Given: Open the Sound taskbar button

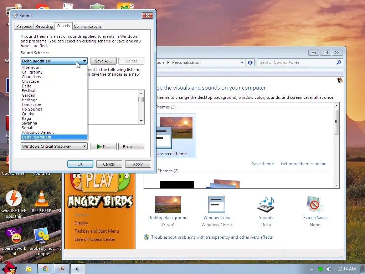Looking at the screenshot, I should pyautogui.click(x=78, y=269).
